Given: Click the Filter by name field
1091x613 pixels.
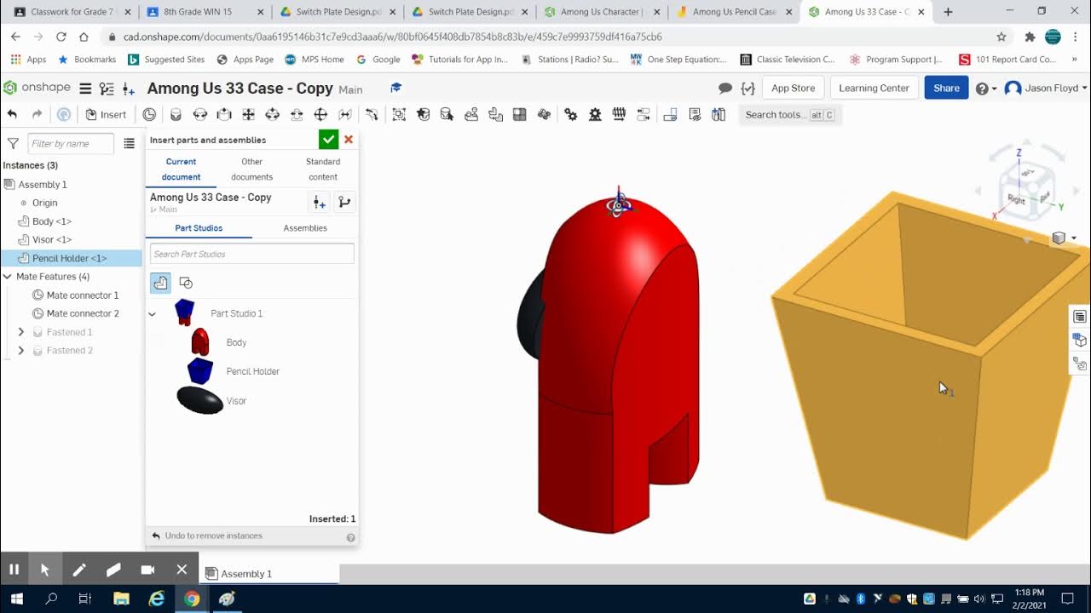Looking at the screenshot, I should pos(71,144).
